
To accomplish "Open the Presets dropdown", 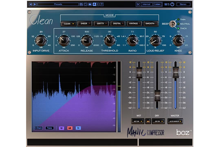I will pos(58,4).
